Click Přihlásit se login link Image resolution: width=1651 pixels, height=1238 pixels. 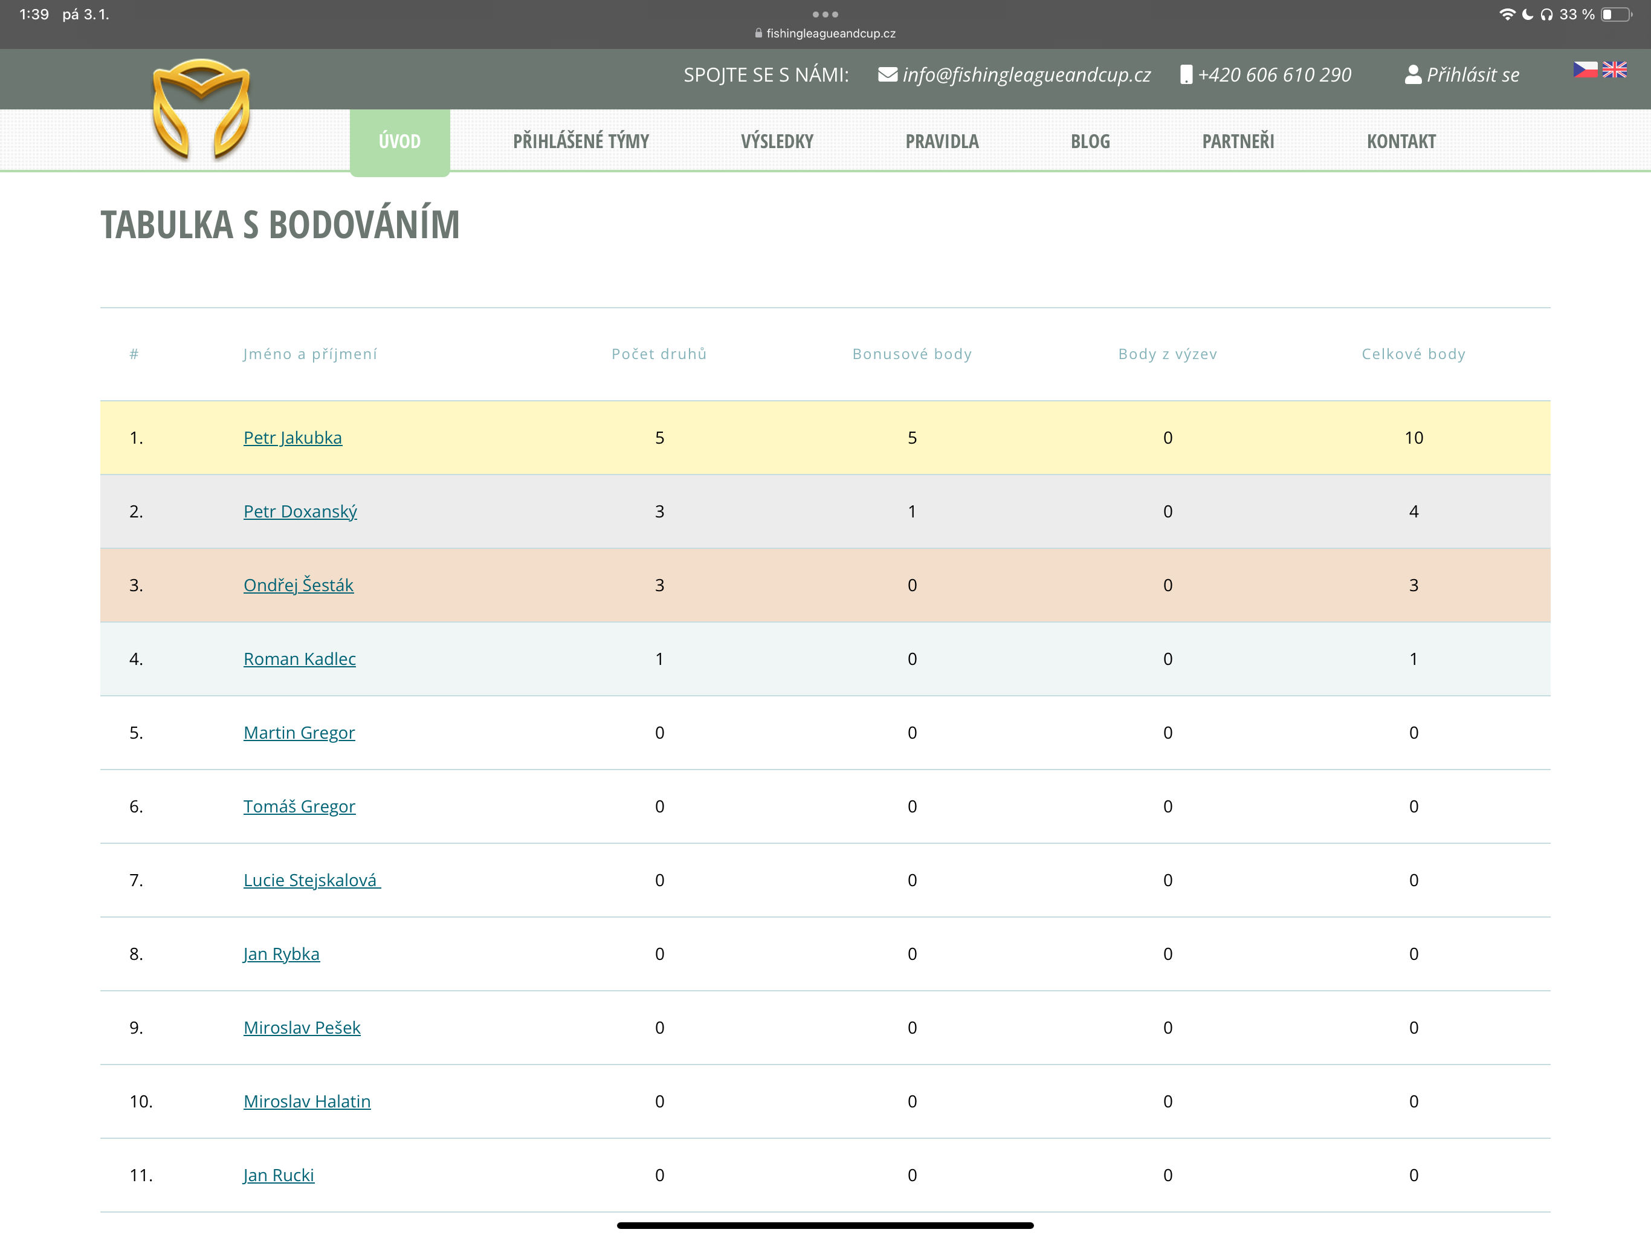(x=1473, y=75)
